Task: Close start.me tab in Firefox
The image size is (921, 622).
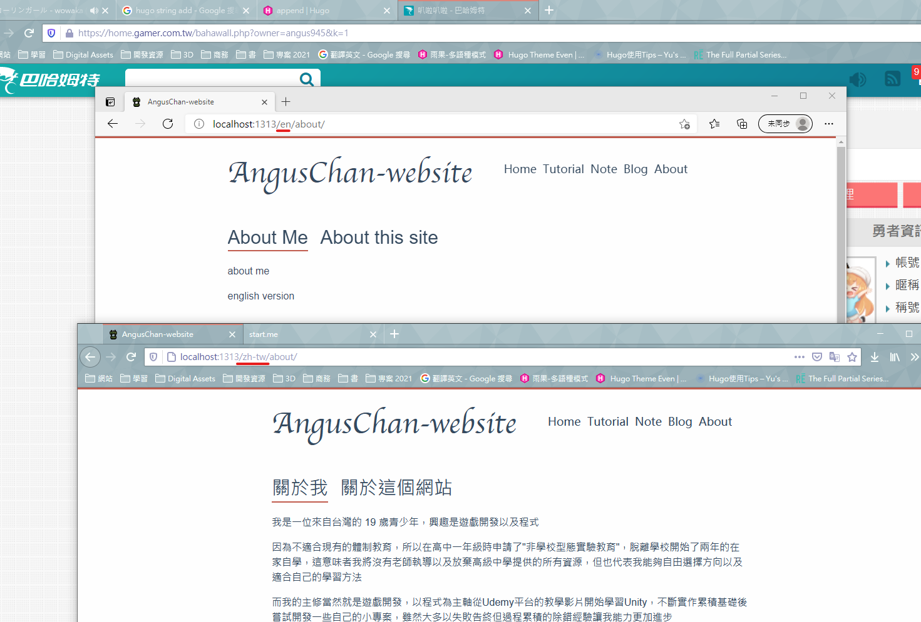Action: tap(373, 334)
